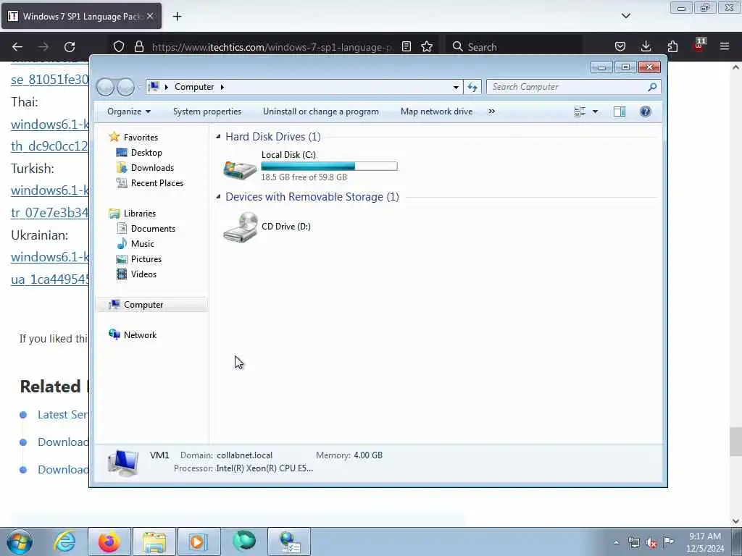Click link under Thai heading

[49, 135]
